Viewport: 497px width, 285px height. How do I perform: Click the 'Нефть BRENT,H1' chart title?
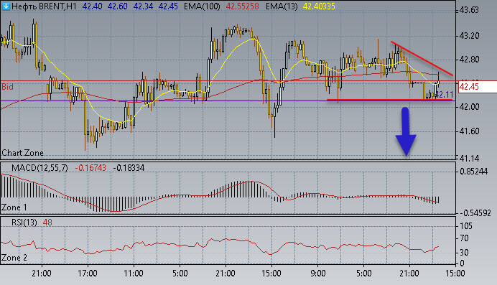click(44, 6)
